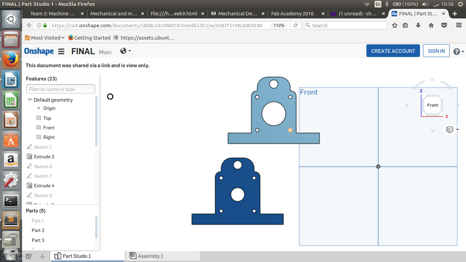
Task: Launch Firefox from the Ubuntu dock
Action: (x=11, y=60)
